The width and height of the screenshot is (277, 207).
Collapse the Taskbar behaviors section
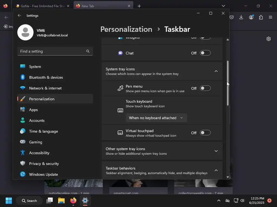pos(216,170)
